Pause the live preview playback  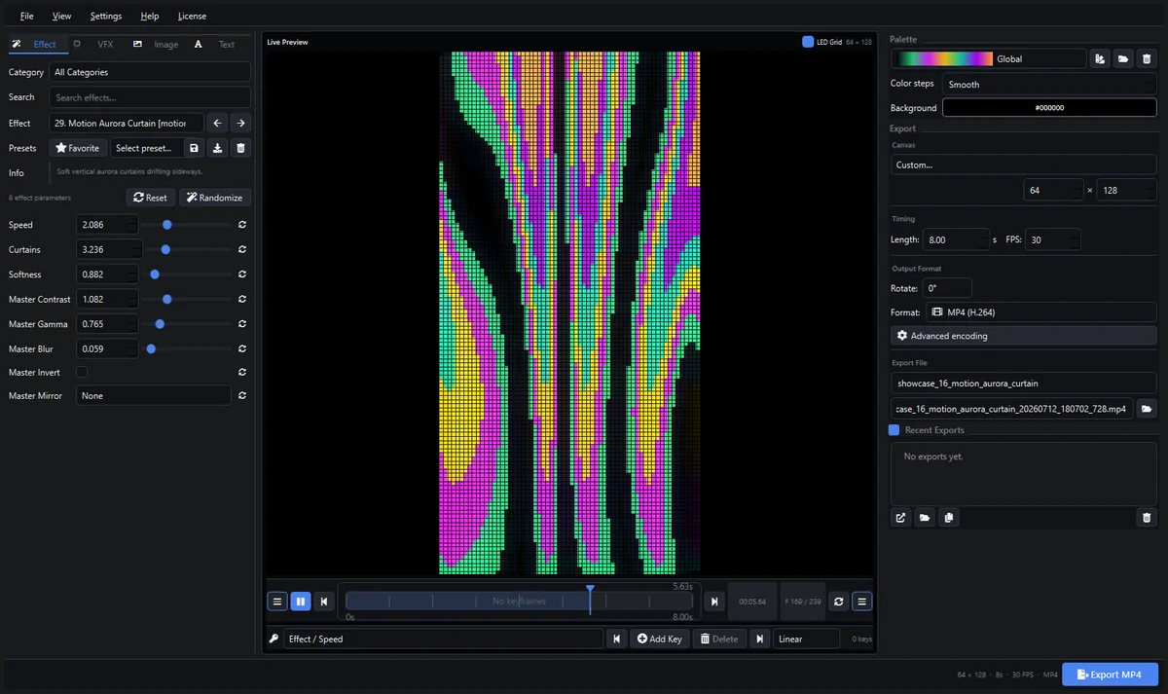pyautogui.click(x=300, y=602)
